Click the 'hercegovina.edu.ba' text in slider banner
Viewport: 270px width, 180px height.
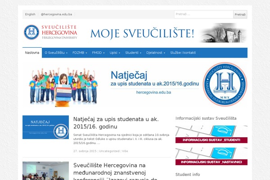(153, 92)
